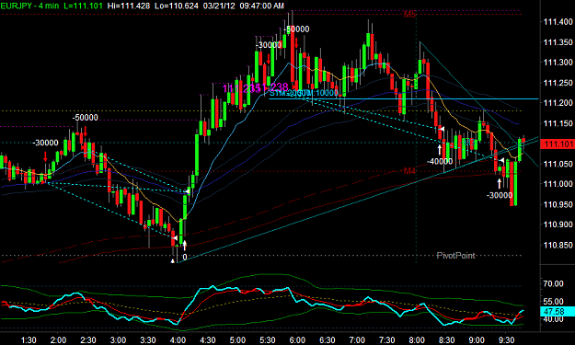The height and width of the screenshot is (345, 575).
Task: Click the 110.950 price axis label
Action: tap(558, 204)
